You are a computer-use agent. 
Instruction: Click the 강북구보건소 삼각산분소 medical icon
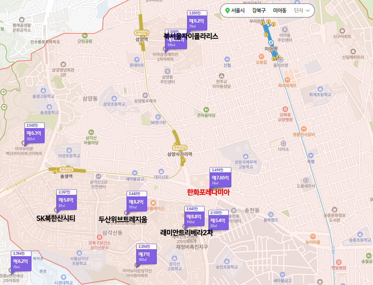point(99,237)
